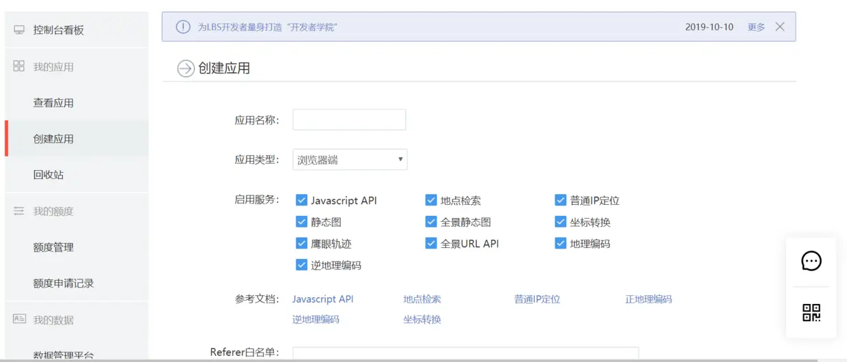
Task: Click the 我的额度 list icon
Action: (x=19, y=211)
